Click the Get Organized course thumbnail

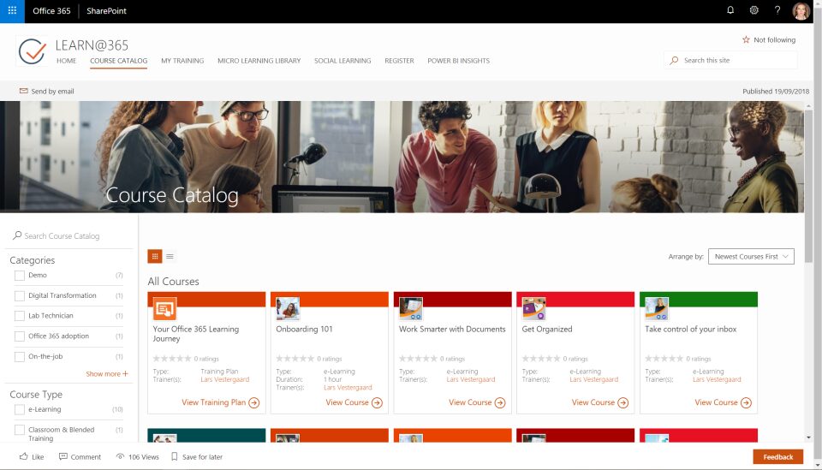(533, 308)
